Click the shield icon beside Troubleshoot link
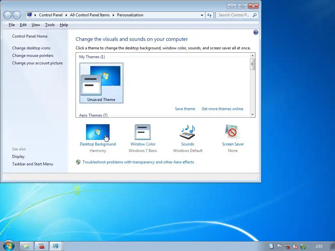 click(78, 162)
